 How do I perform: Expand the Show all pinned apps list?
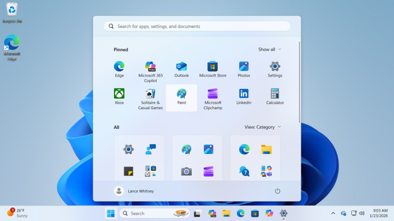click(x=269, y=50)
